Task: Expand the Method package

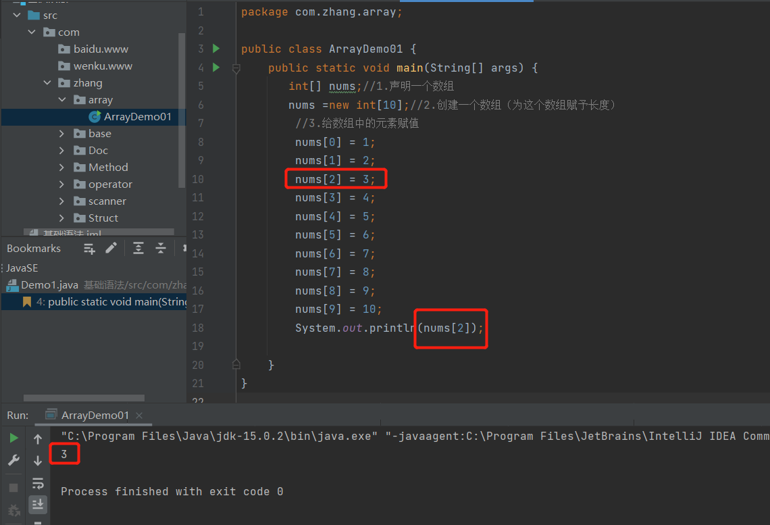Action: [61, 168]
